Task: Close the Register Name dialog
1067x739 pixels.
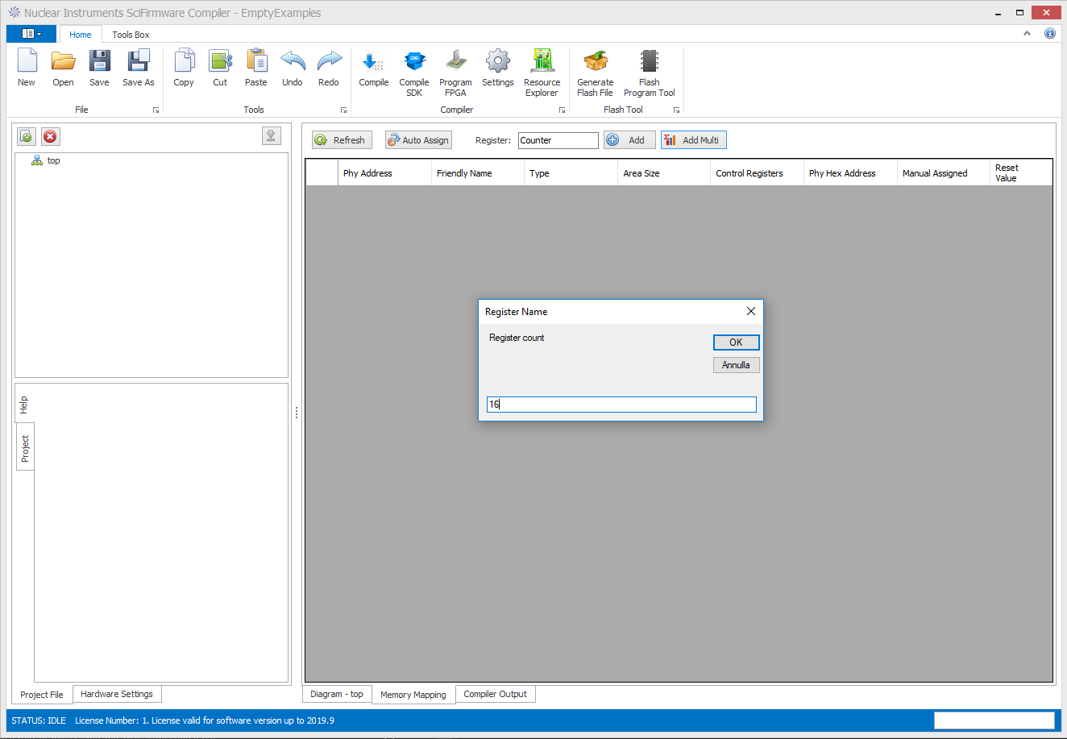Action: click(x=751, y=311)
